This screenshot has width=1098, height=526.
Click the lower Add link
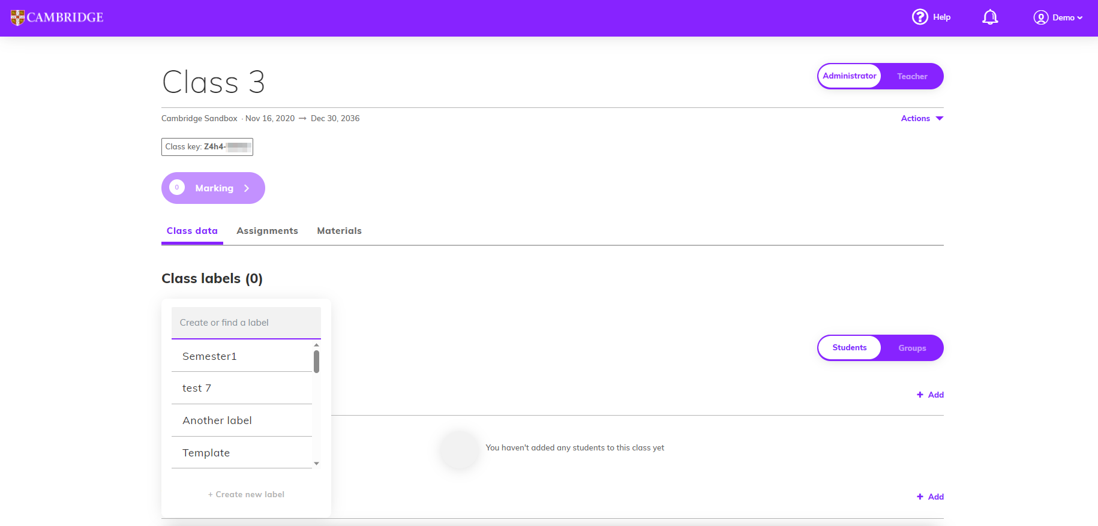930,497
